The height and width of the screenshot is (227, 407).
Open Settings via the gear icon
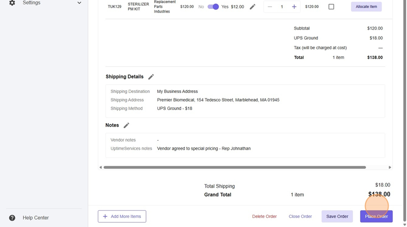12,3
